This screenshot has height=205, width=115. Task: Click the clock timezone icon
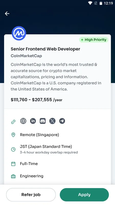pos(13,149)
